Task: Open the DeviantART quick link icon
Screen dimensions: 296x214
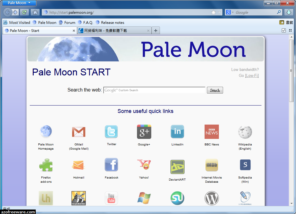Action: click(x=177, y=167)
